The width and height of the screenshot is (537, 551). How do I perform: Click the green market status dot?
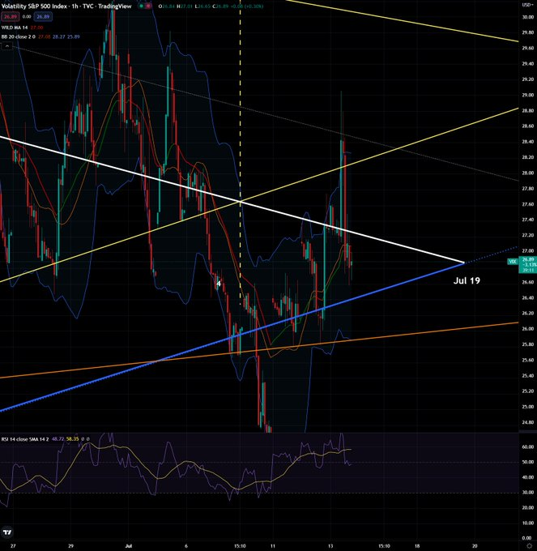(x=141, y=6)
